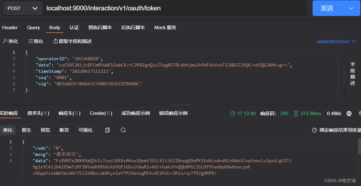The width and height of the screenshot is (361, 186).
Task: Click the simplify (简化) icon
Action: pyautogui.click(x=30, y=41)
